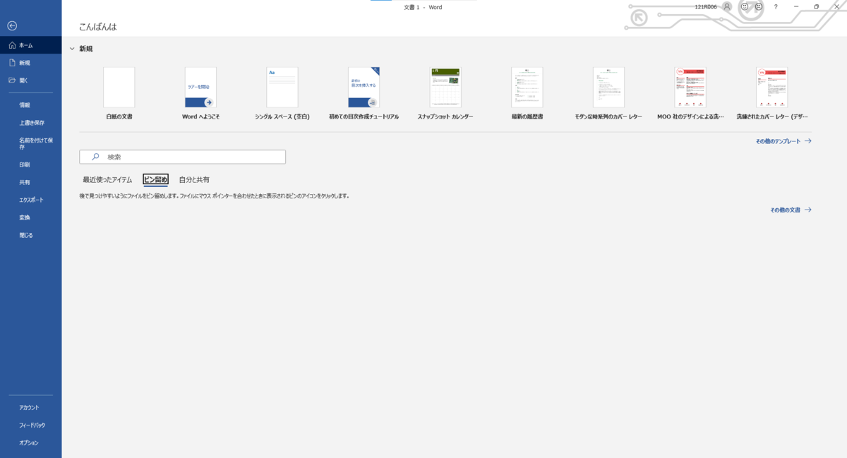Send a frown feedback icon

point(759,6)
